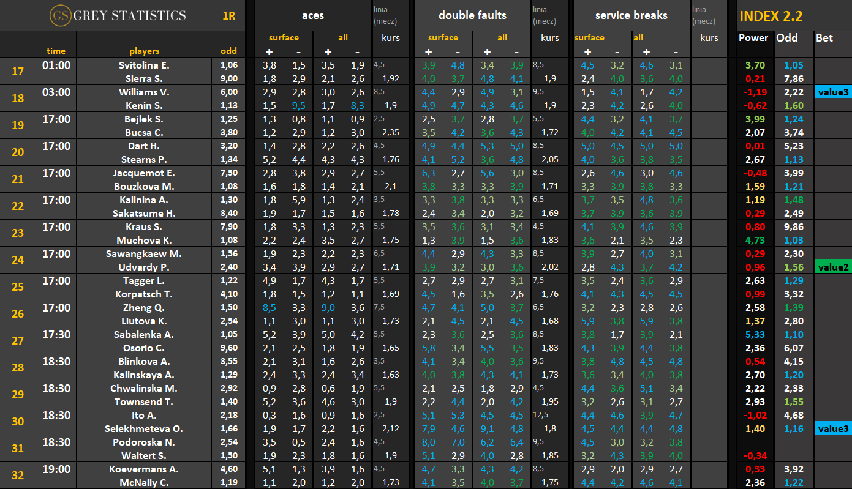Select player Tagger L.
Screen dimensions: 852x489
click(144, 280)
